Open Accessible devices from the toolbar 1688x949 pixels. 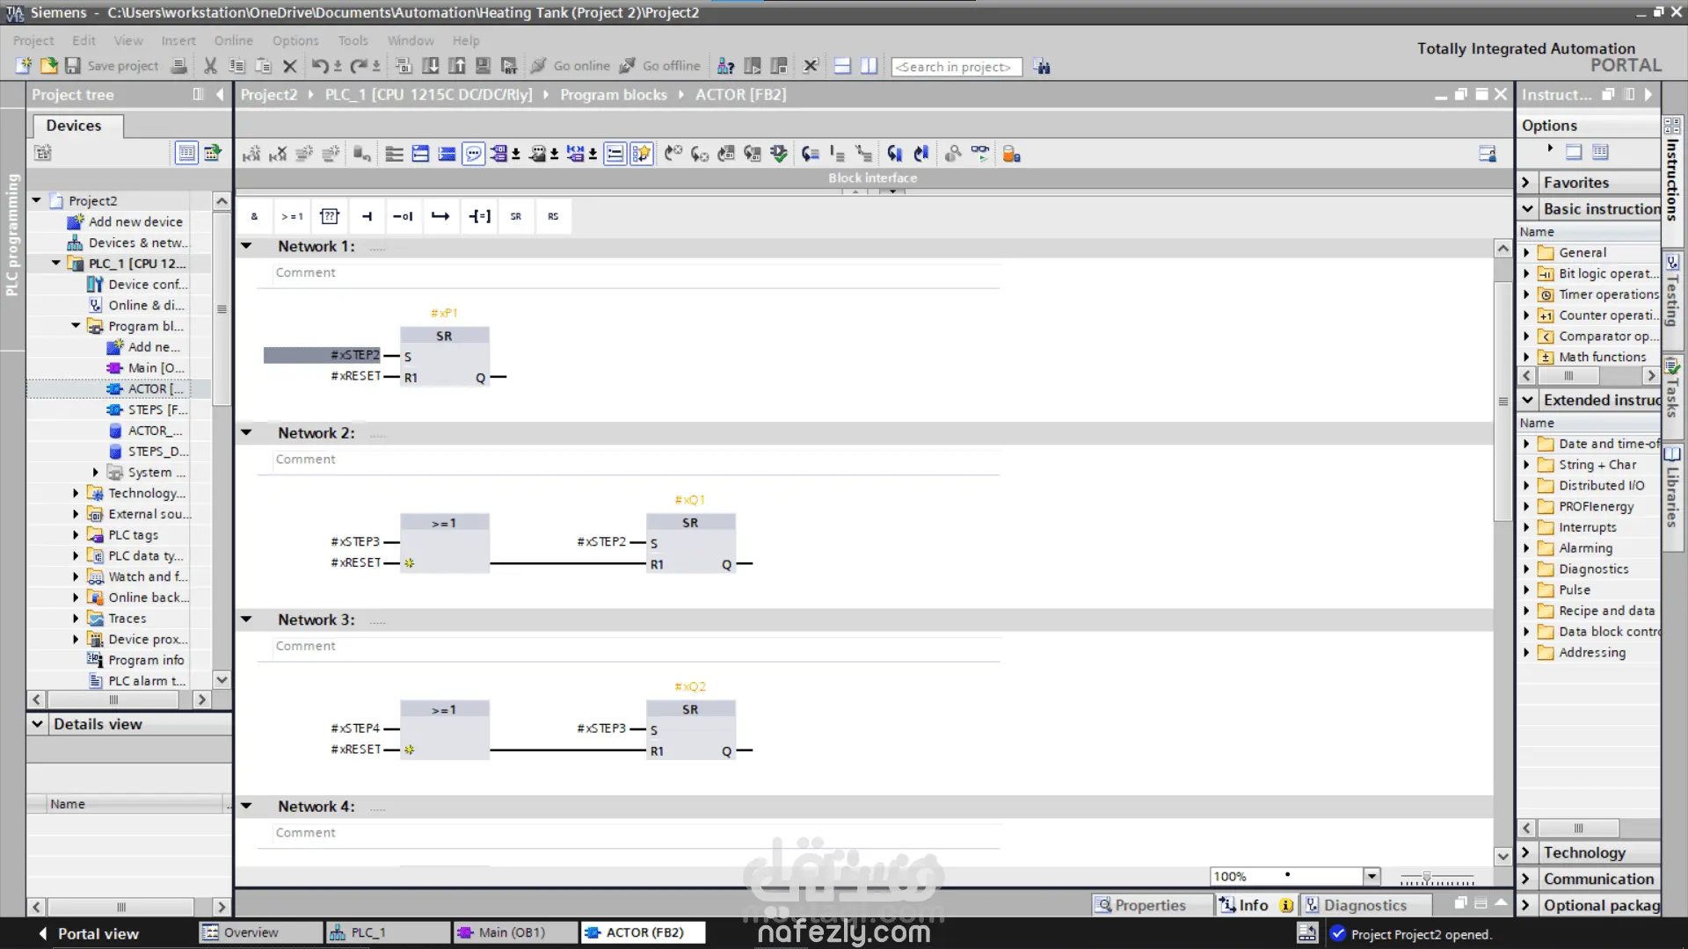click(726, 66)
